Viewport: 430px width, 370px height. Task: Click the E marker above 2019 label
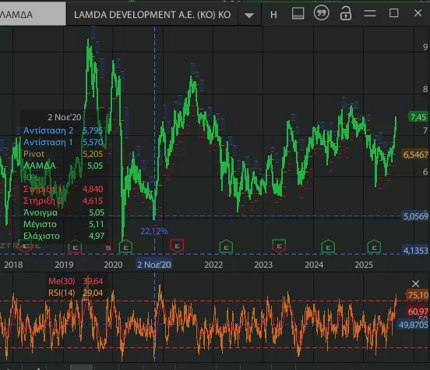tap(75, 247)
